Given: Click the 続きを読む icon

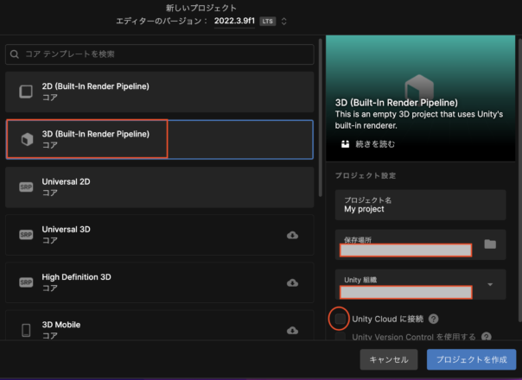Looking at the screenshot, I should [x=345, y=144].
